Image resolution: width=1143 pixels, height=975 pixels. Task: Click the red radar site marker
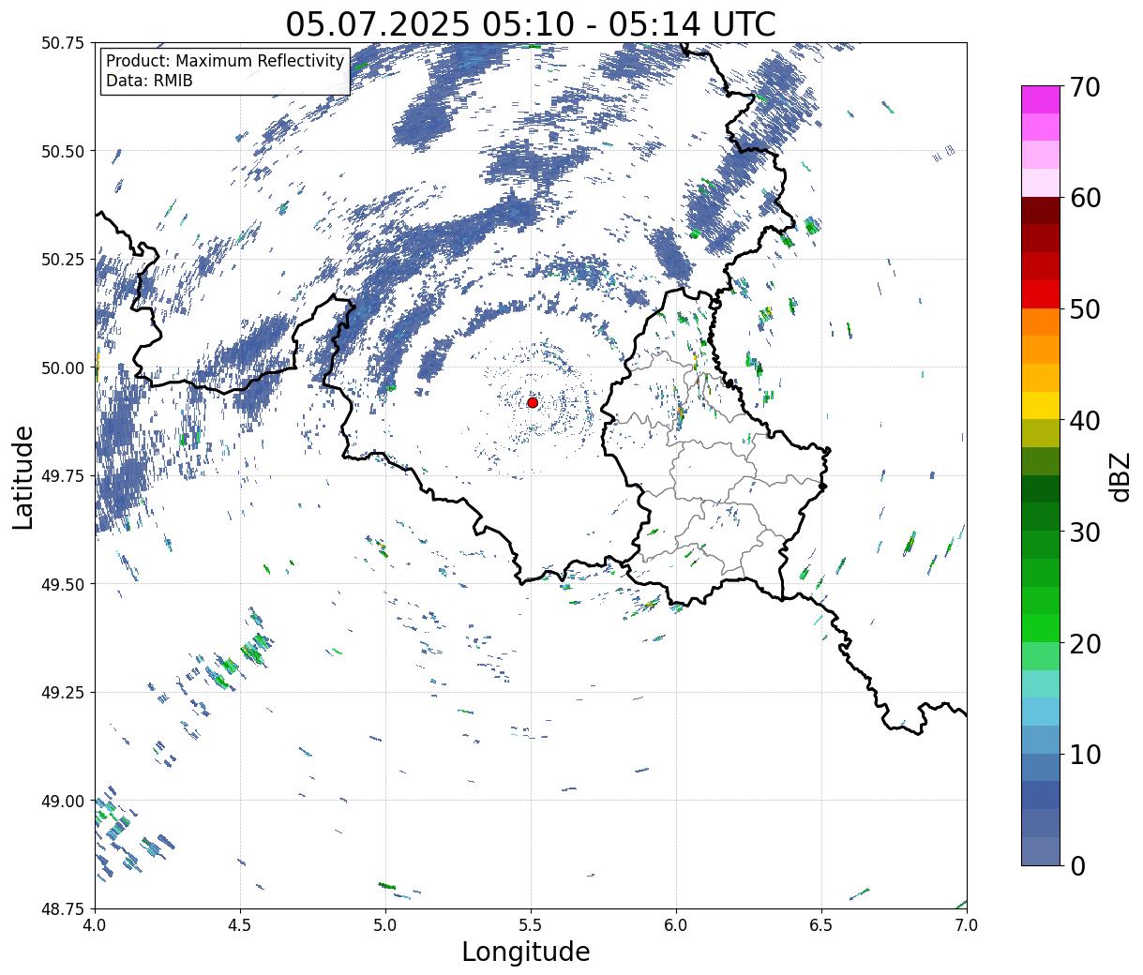pyautogui.click(x=533, y=402)
